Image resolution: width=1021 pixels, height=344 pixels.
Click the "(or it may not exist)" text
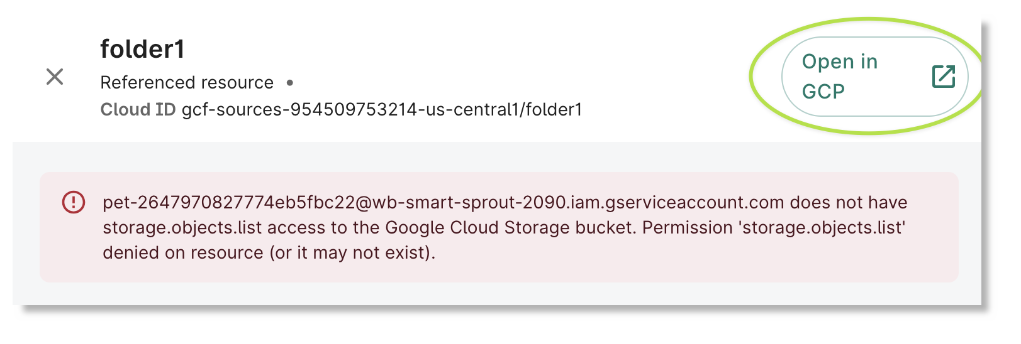(x=352, y=252)
